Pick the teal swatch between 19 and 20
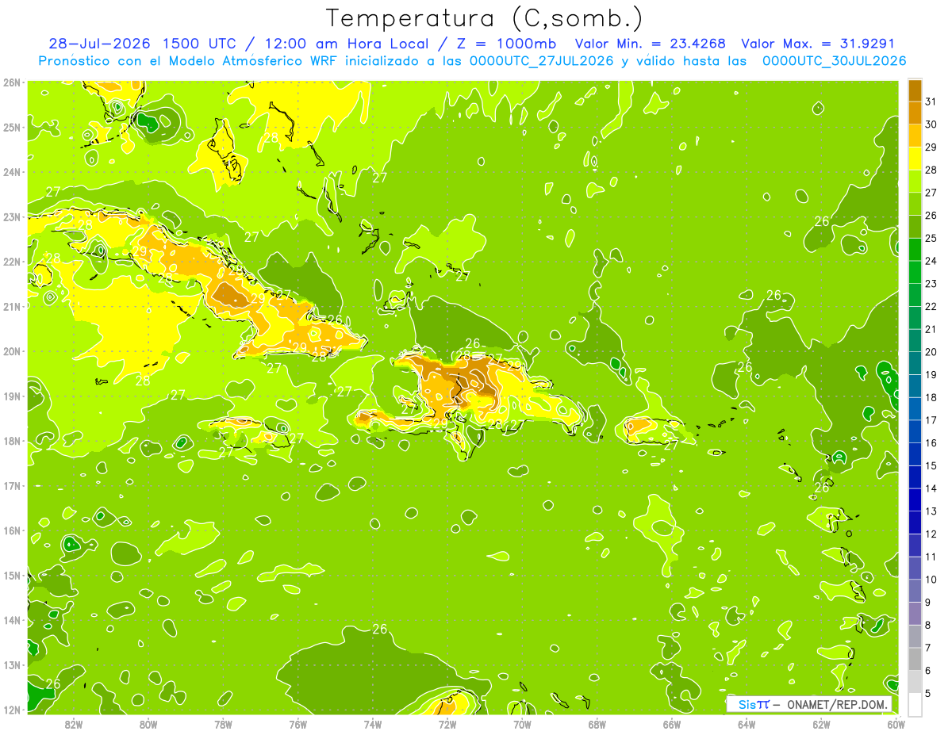Image resolution: width=952 pixels, height=735 pixels. tap(916, 363)
